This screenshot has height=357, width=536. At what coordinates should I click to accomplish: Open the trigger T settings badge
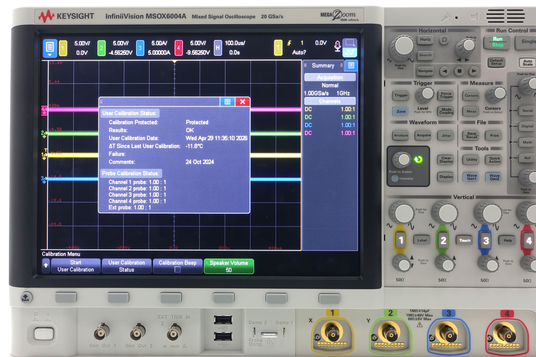pyautogui.click(x=278, y=48)
